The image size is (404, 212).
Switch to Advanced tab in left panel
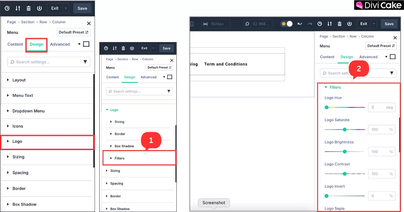60,44
